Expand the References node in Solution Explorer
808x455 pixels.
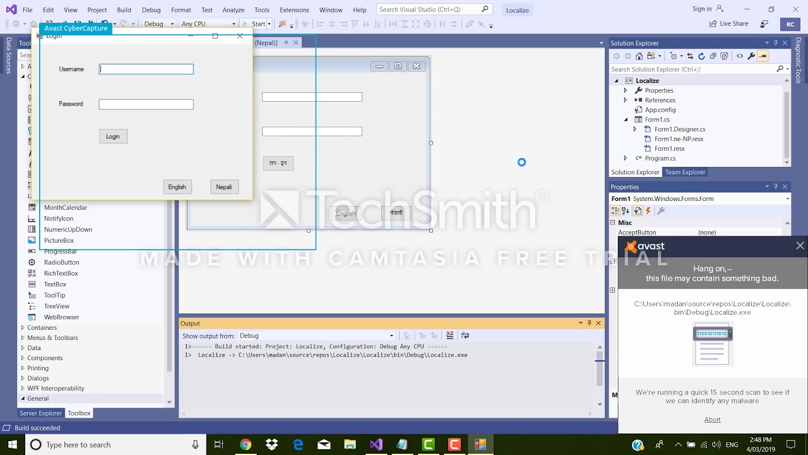pyautogui.click(x=626, y=100)
